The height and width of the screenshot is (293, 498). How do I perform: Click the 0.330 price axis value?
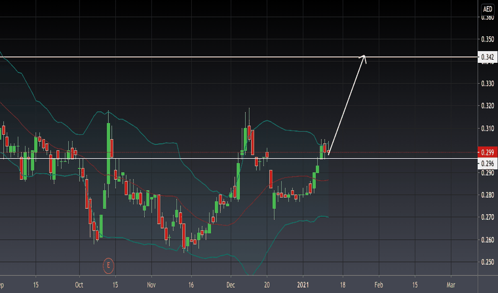(487, 84)
